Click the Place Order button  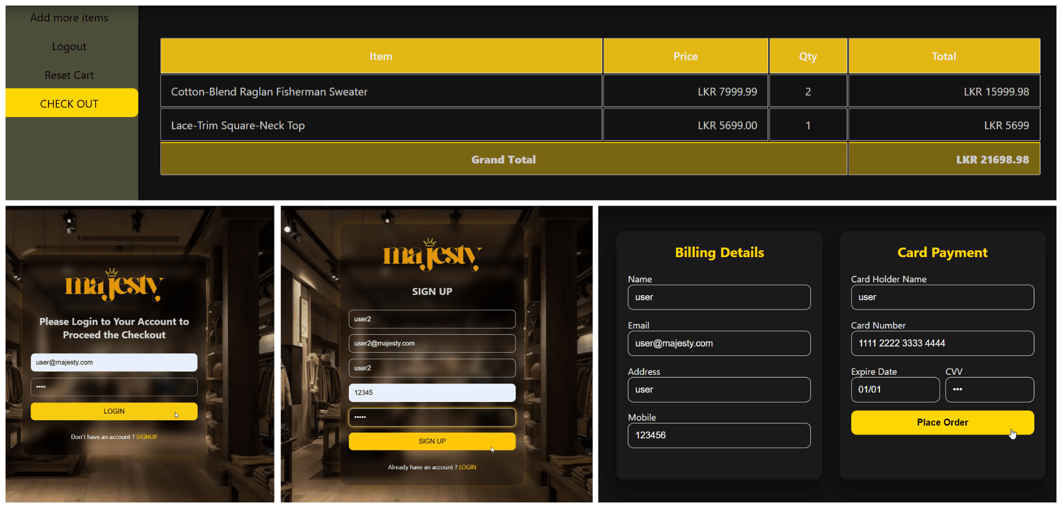tap(943, 422)
